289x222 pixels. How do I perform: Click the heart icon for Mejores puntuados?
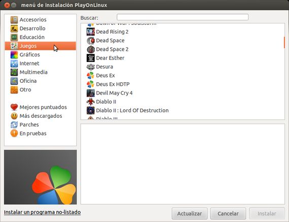coord(14,107)
